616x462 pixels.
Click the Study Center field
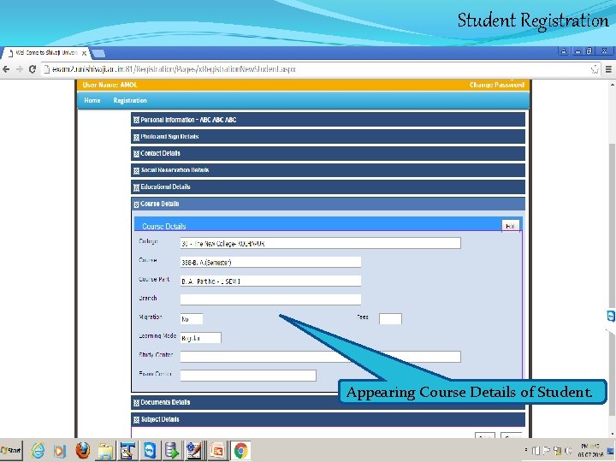[x=320, y=357]
